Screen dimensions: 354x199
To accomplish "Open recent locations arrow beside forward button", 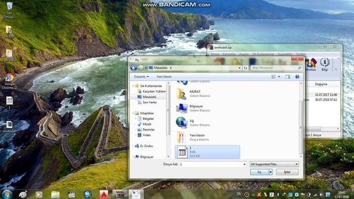I will (x=146, y=68).
